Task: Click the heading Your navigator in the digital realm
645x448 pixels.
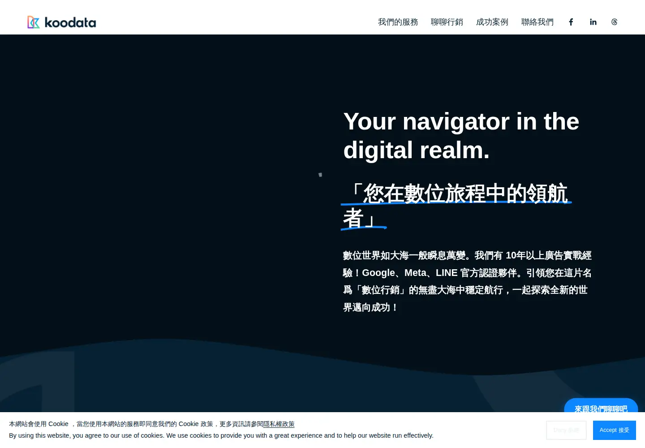Action: click(x=461, y=135)
